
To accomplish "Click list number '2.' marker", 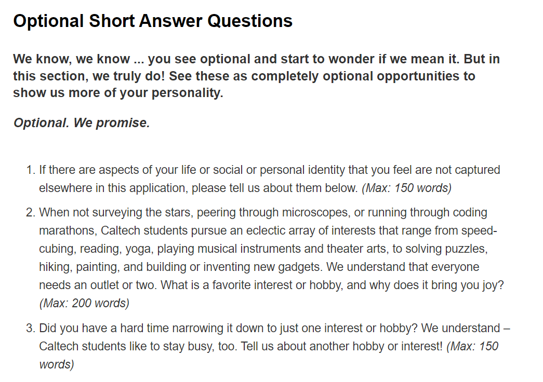I will click(31, 212).
